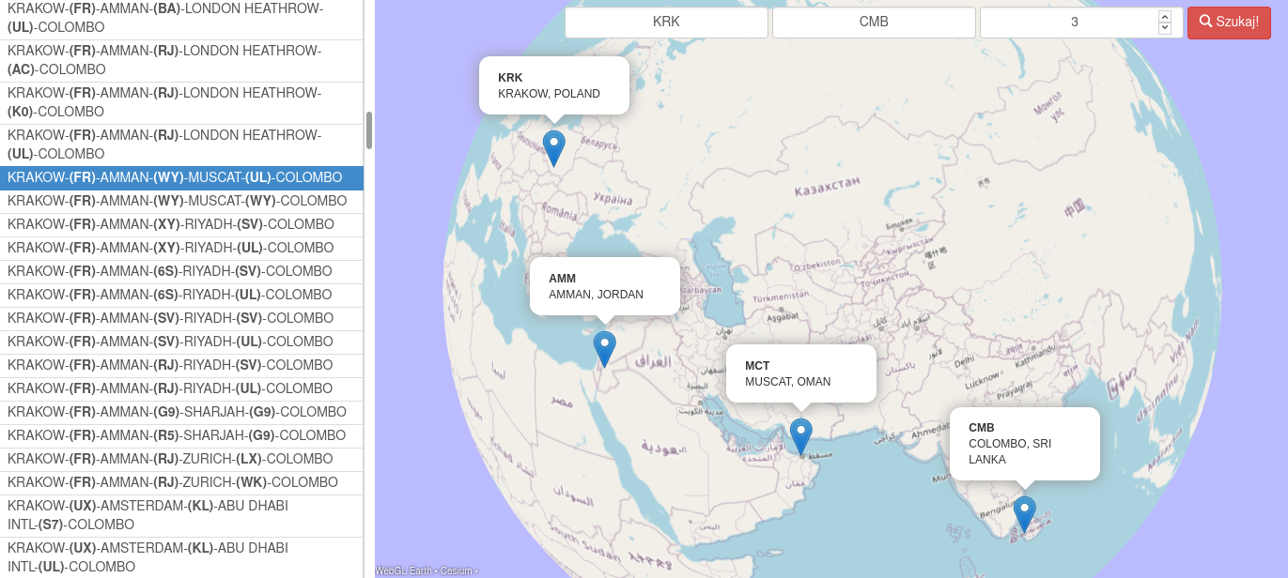The height and width of the screenshot is (578, 1288).
Task: Select route AMMAN-(R5)-SHARJAH-(G9)-COLOMBO
Action: [181, 436]
